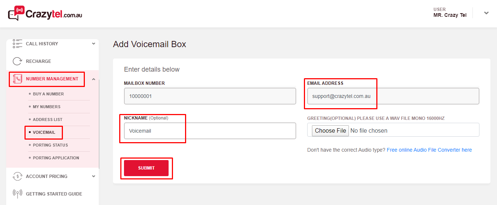Viewport: 497px width, 205px height.
Task: Open Buy a Number menu item
Action: pyautogui.click(x=48, y=94)
